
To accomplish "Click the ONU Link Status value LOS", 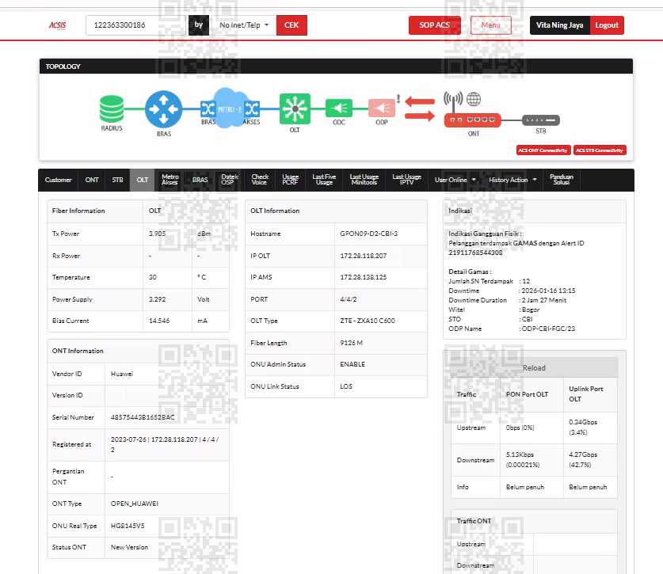I will (x=346, y=386).
